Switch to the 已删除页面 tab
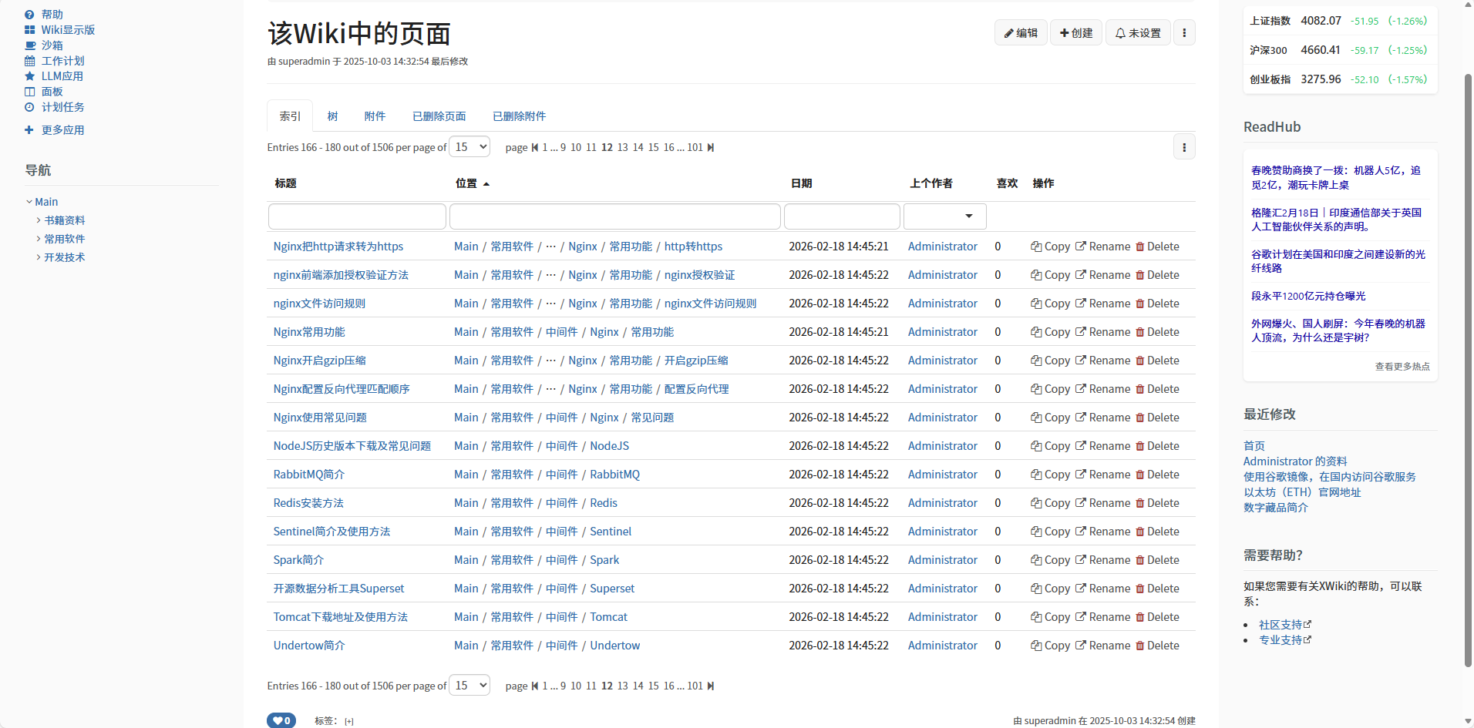The height and width of the screenshot is (728, 1474). (439, 116)
